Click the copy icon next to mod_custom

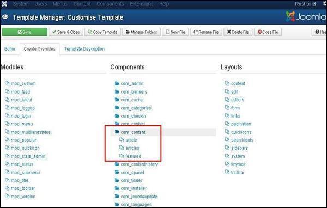pyautogui.click(x=7, y=83)
